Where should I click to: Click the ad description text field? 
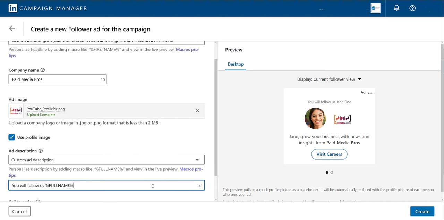click(106, 185)
